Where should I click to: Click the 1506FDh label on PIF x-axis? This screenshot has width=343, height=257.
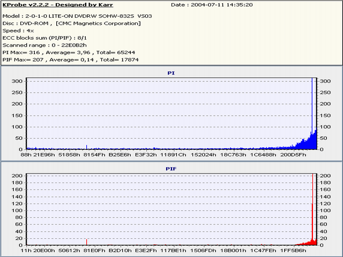click(204, 250)
